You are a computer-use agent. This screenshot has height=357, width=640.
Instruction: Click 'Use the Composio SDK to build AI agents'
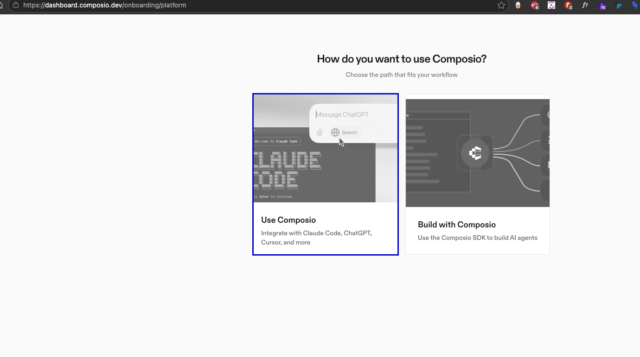478,238
